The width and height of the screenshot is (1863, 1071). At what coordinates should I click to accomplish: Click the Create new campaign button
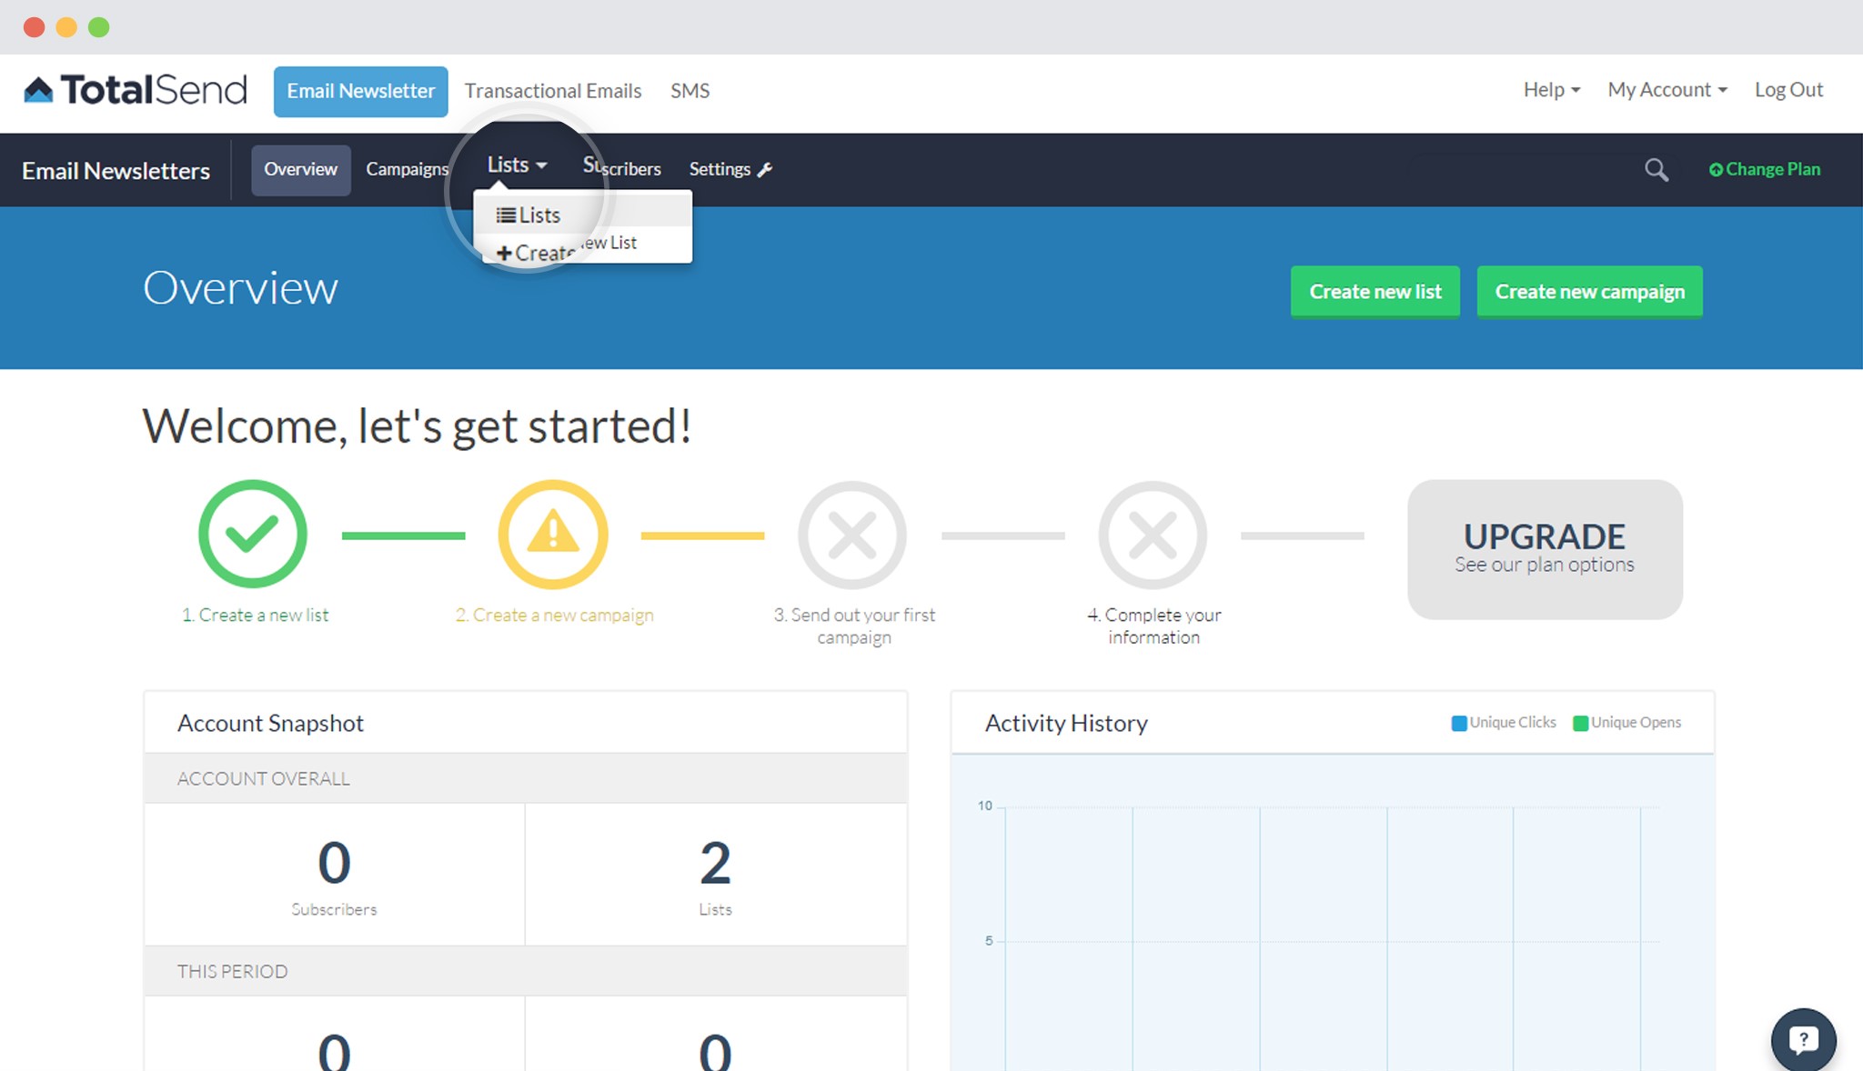1590,290
